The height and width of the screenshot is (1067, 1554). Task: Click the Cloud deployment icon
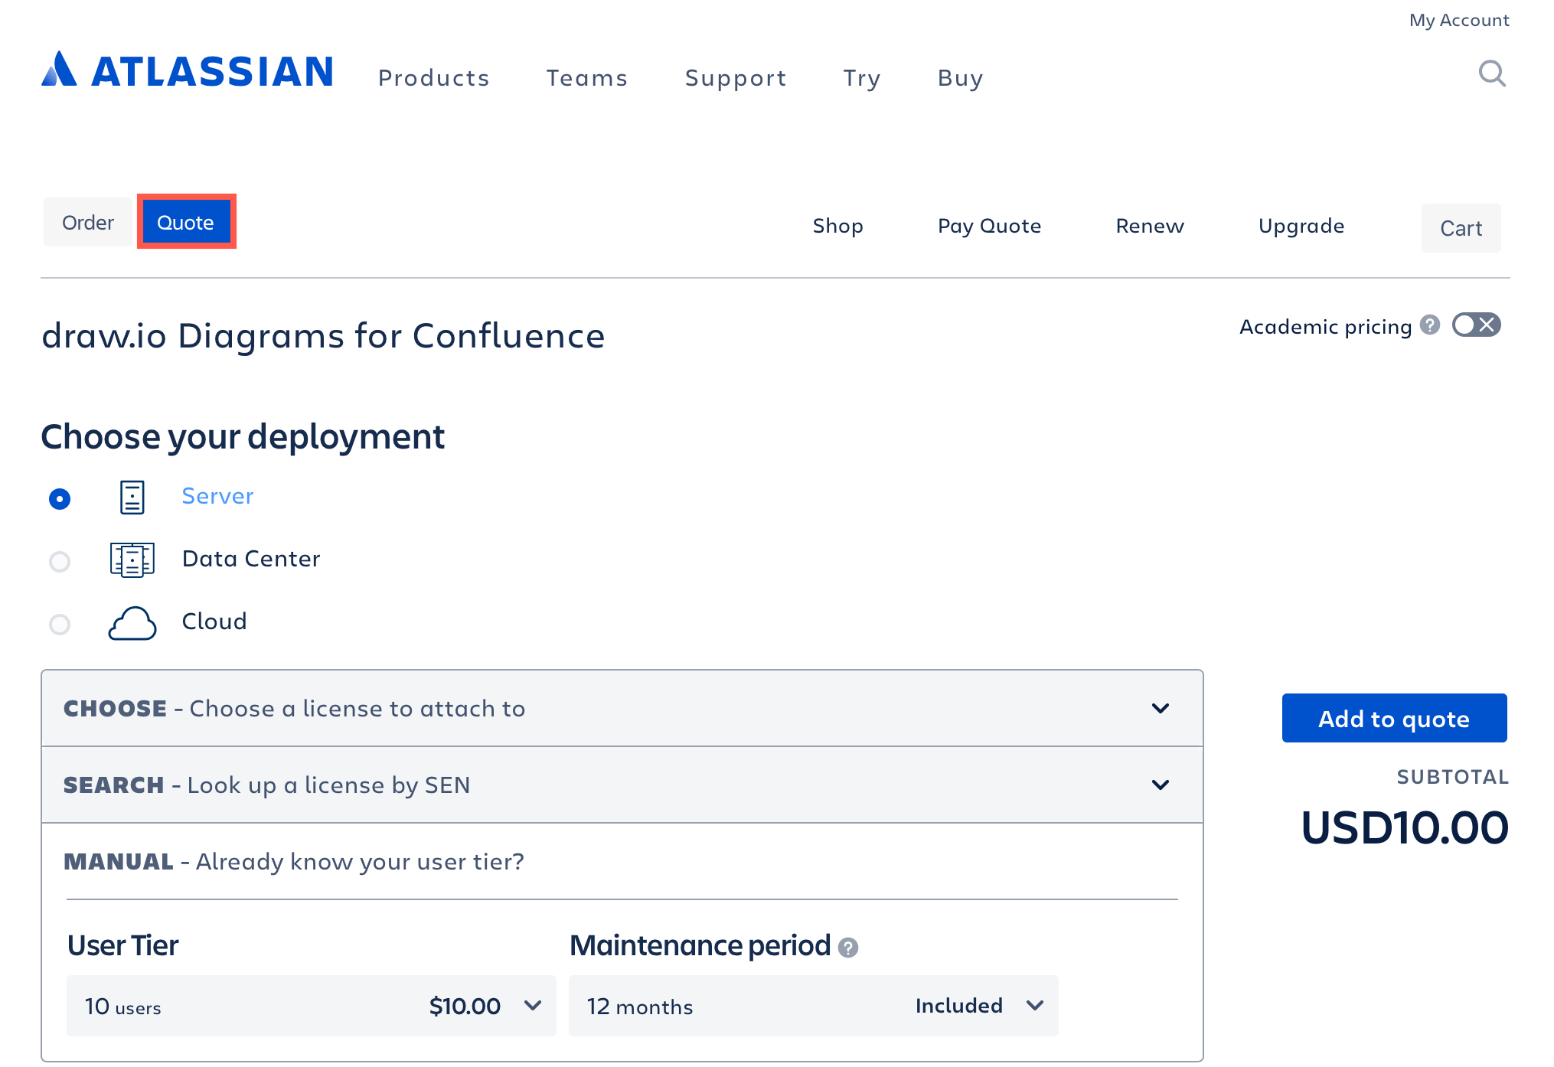132,623
